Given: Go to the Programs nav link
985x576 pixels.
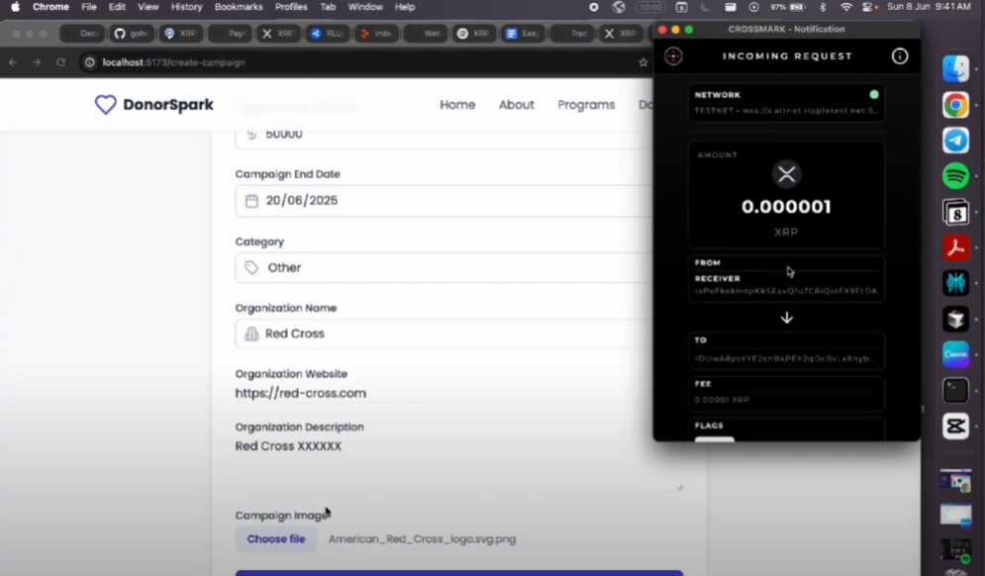Looking at the screenshot, I should pyautogui.click(x=586, y=105).
